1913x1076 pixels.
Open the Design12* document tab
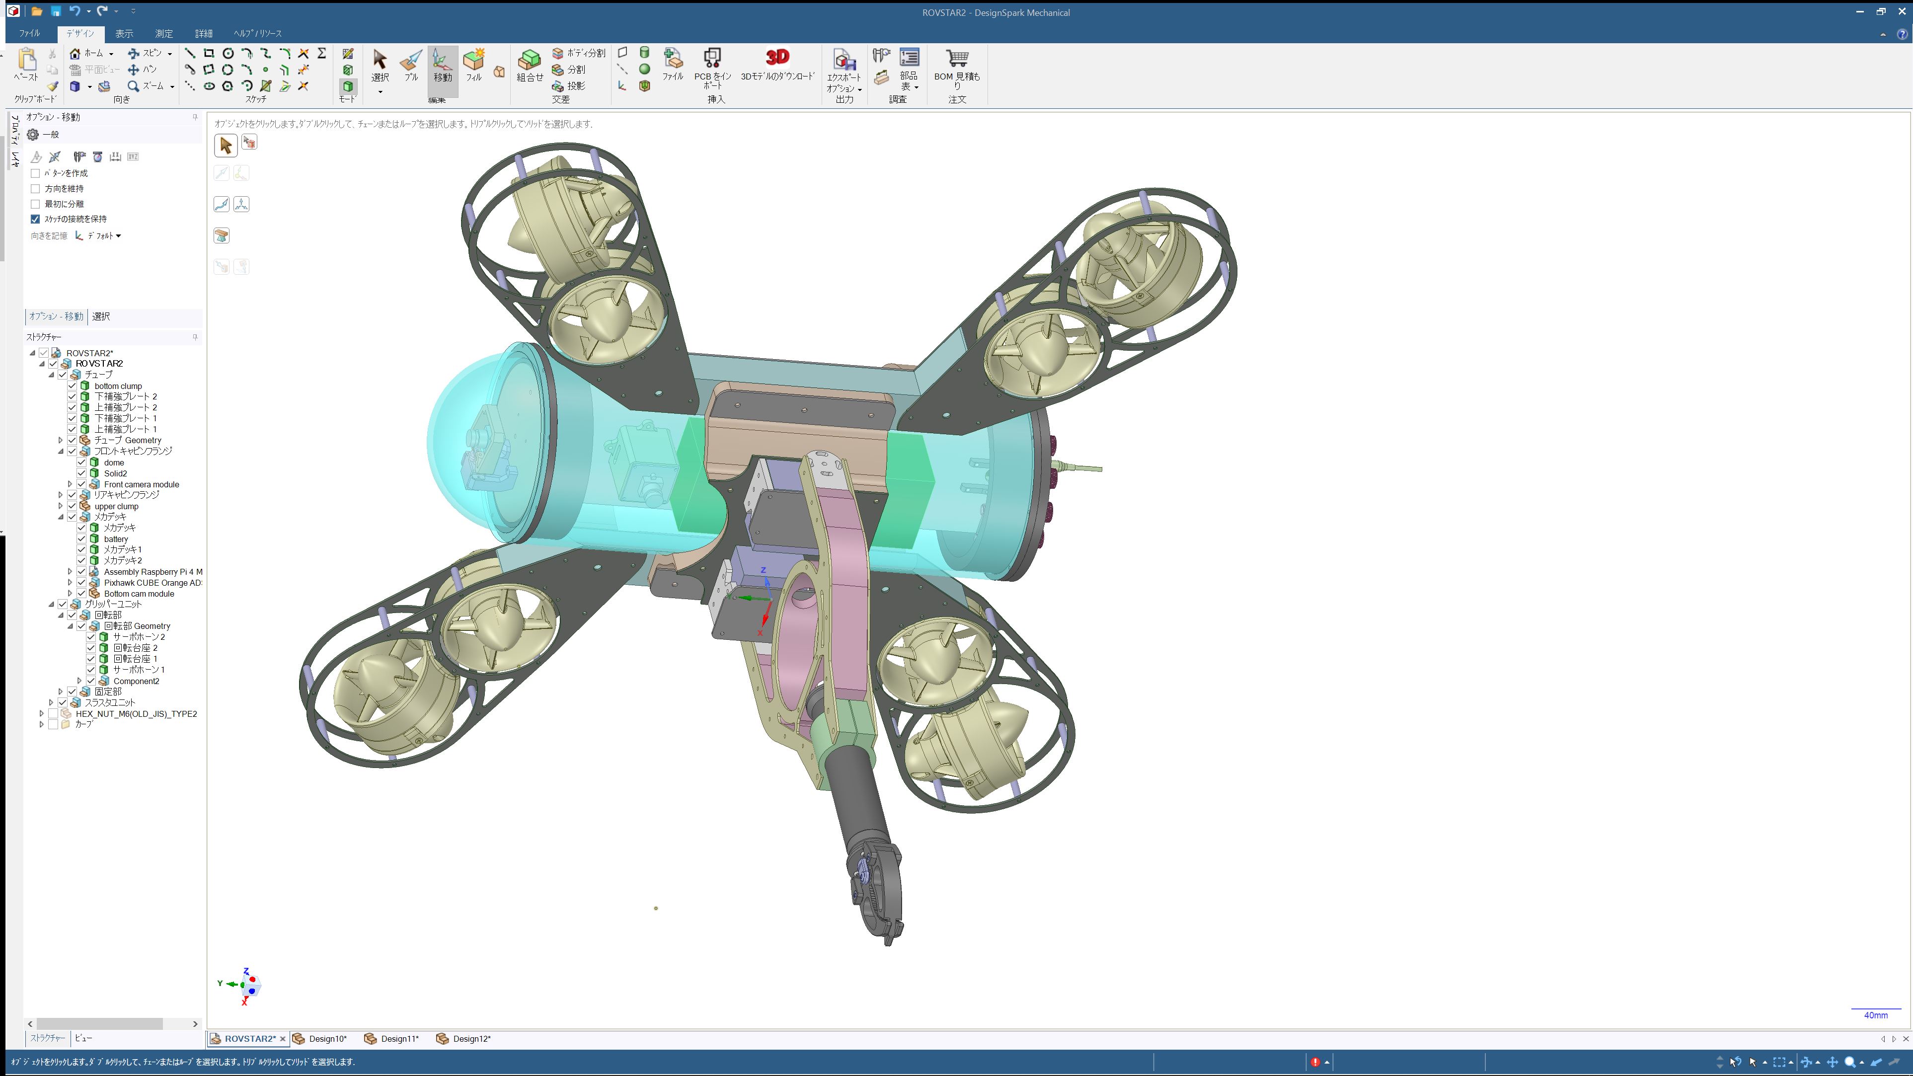pos(464,1038)
